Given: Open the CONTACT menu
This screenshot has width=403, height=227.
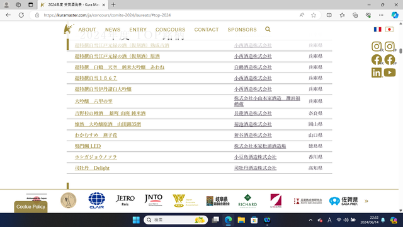Looking at the screenshot, I should coord(207,30).
